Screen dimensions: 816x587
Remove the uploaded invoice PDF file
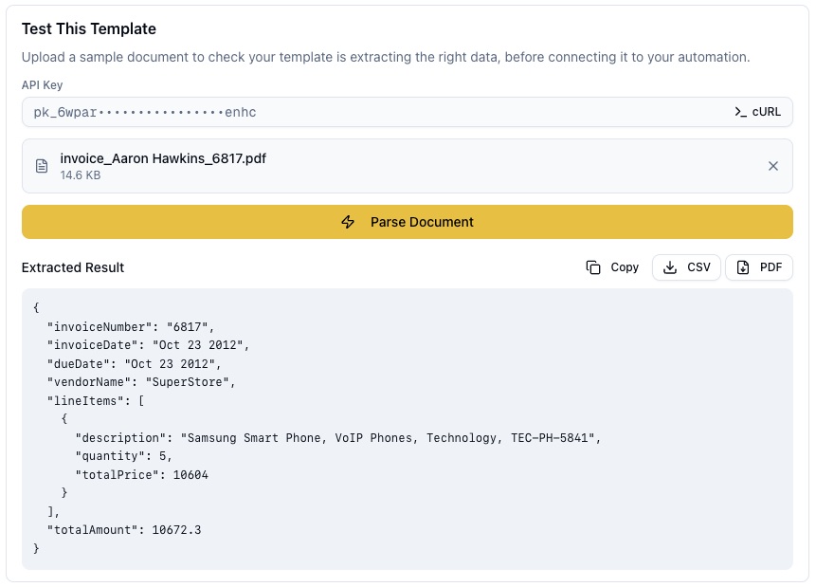pos(772,166)
